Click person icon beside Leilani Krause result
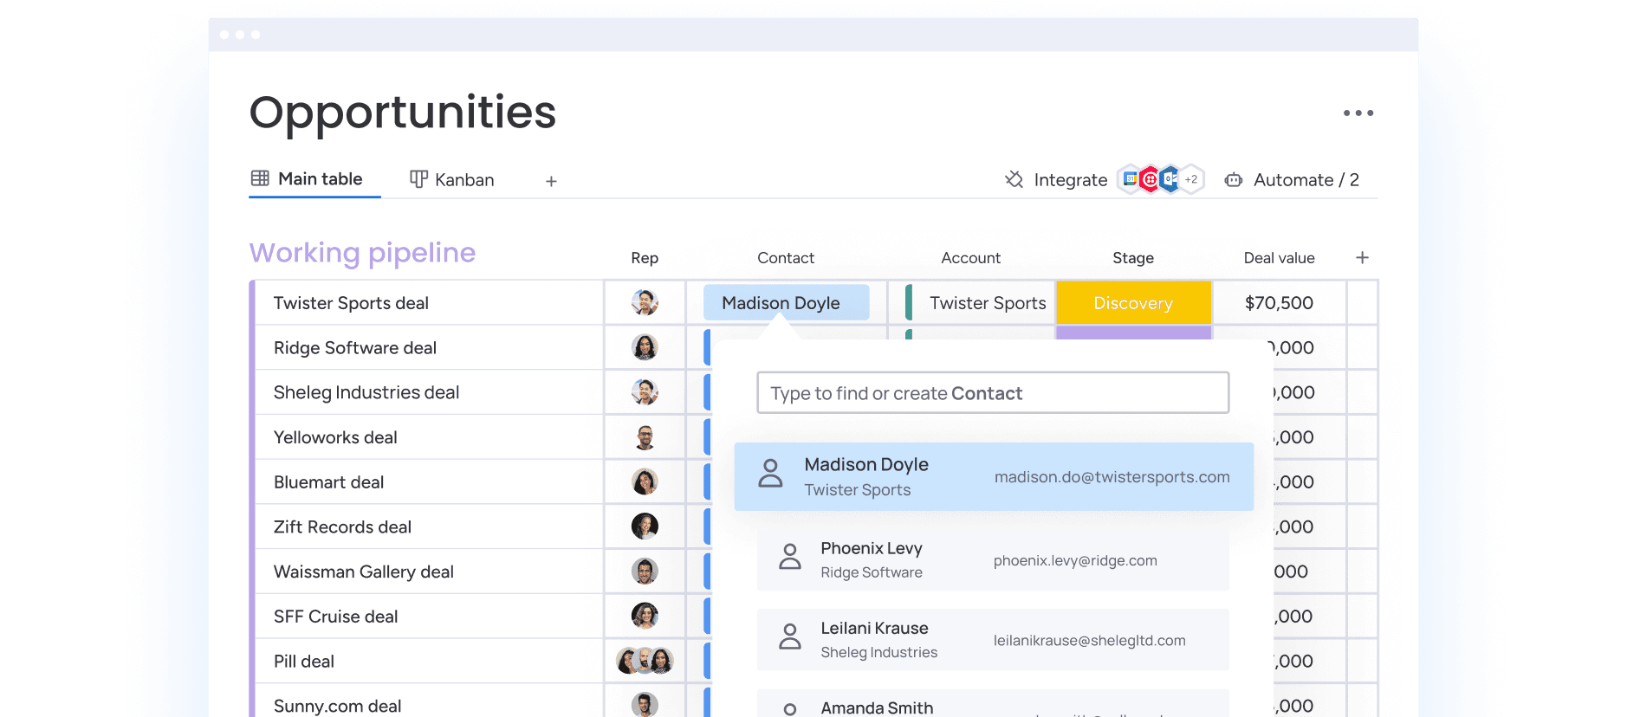Screen dimensions: 1627x717 coord(790,636)
